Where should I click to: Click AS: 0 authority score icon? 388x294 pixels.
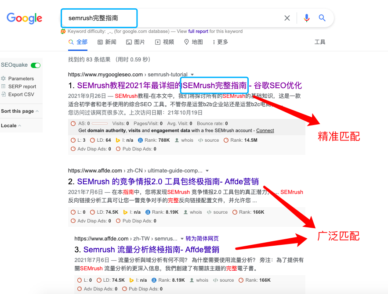[73, 124]
